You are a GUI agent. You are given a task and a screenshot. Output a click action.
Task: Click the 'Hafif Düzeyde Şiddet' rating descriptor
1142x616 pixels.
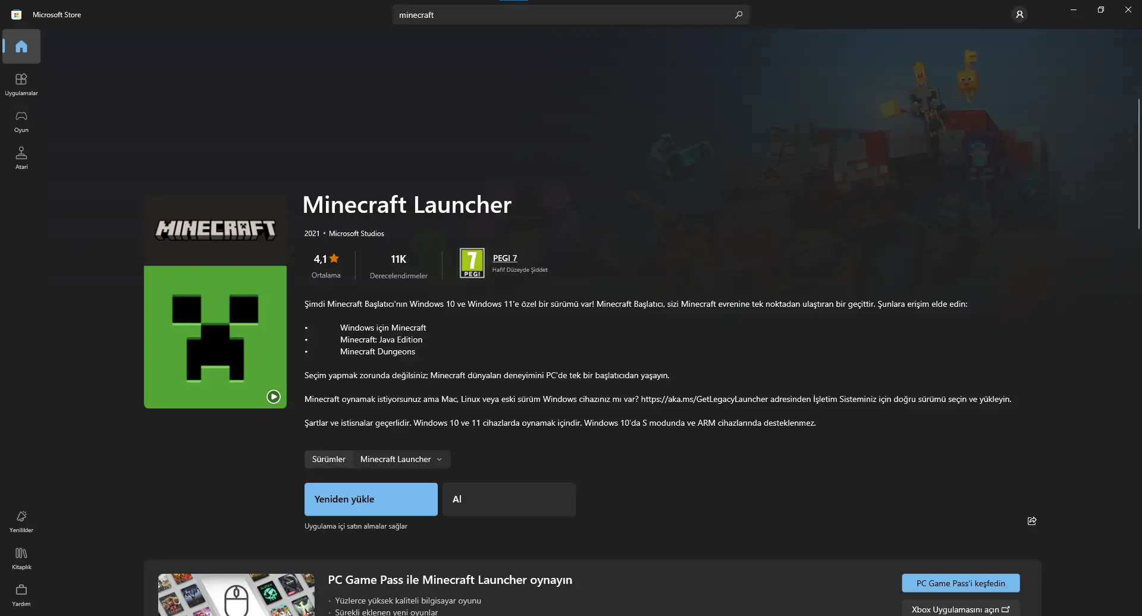pyautogui.click(x=520, y=270)
